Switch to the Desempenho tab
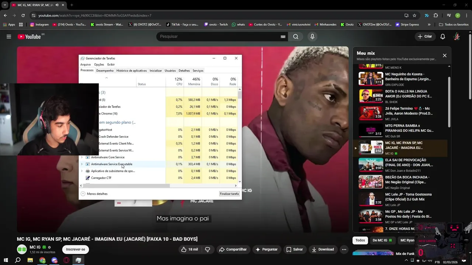 [105, 71]
